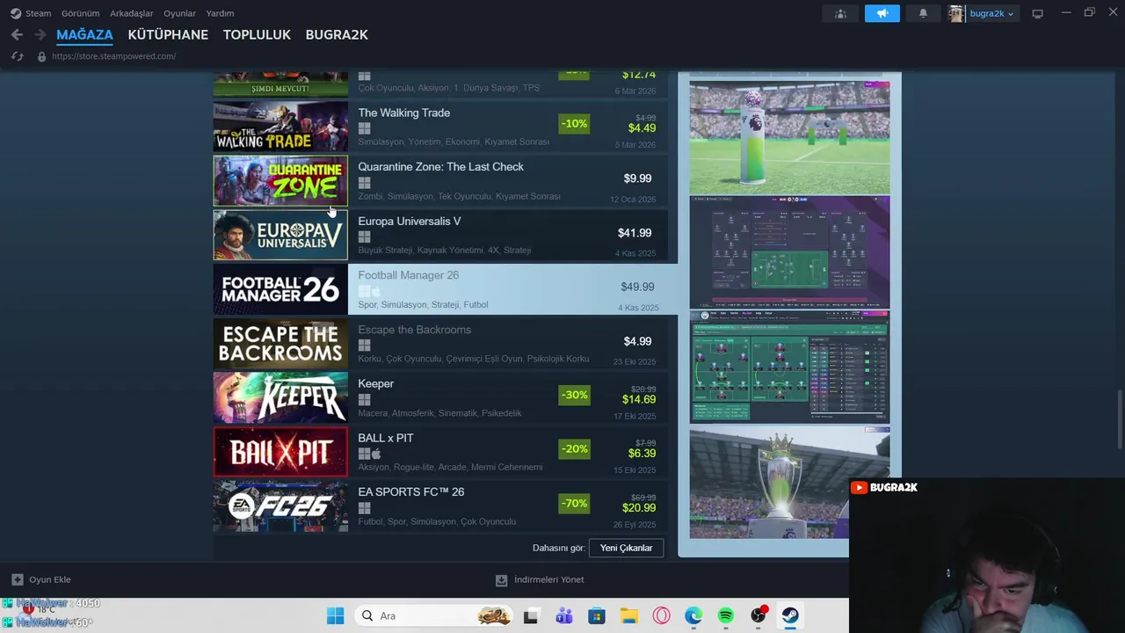Open the BALL x PIT listing
The height and width of the screenshot is (633, 1125).
point(440,452)
